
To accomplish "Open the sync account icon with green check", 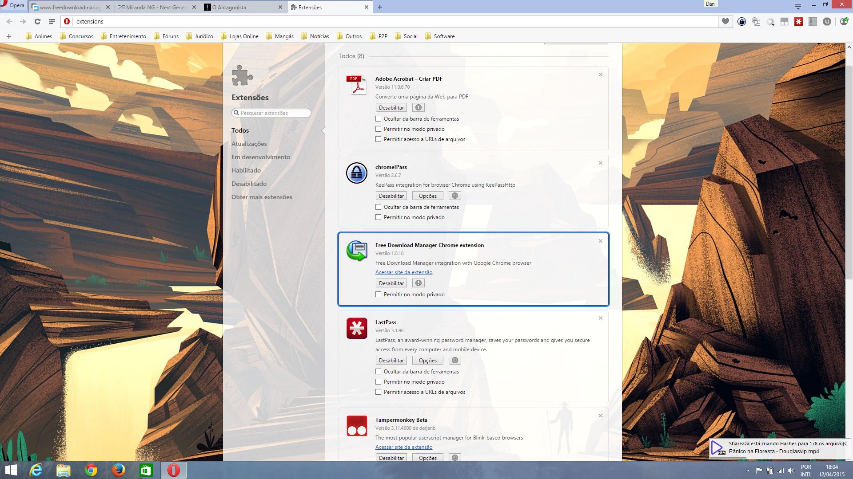I will click(x=844, y=21).
